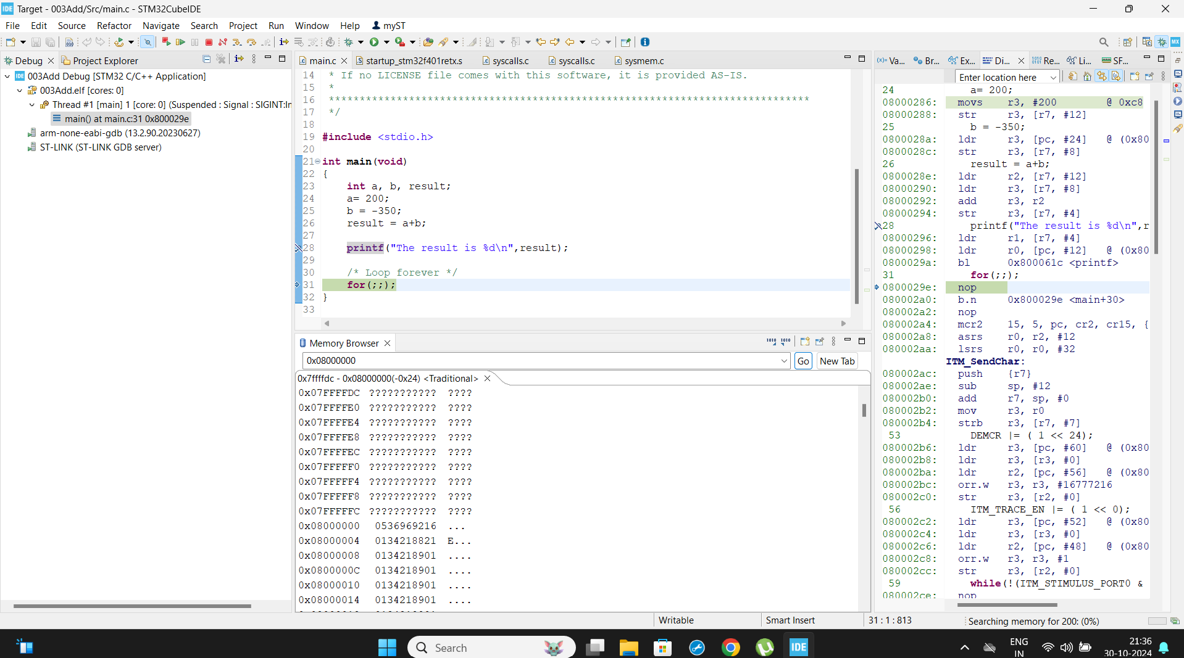Click the Go button in Memory Browser
Image resolution: width=1184 pixels, height=658 pixels.
(803, 361)
